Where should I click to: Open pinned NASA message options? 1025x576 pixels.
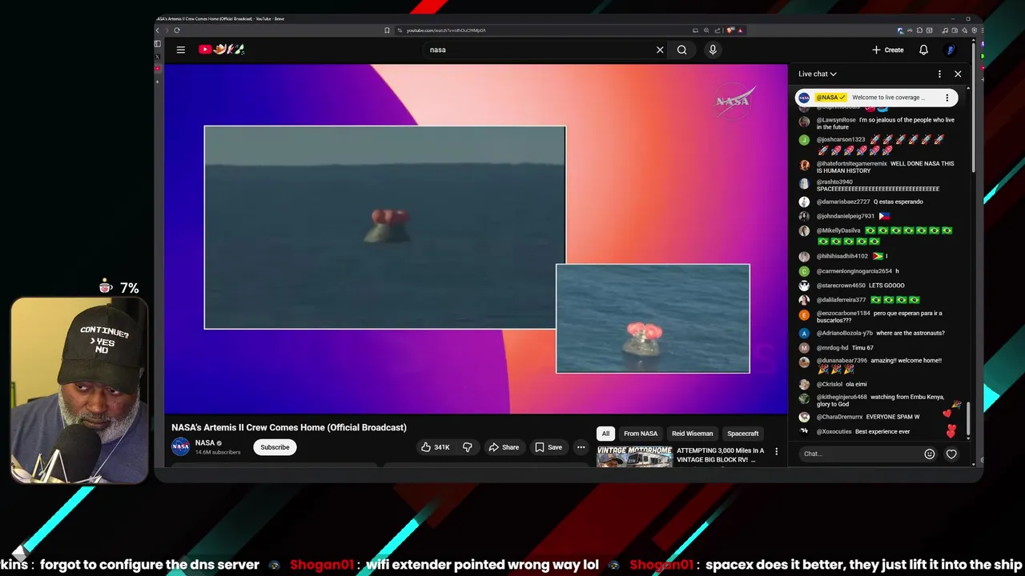pyautogui.click(x=947, y=98)
